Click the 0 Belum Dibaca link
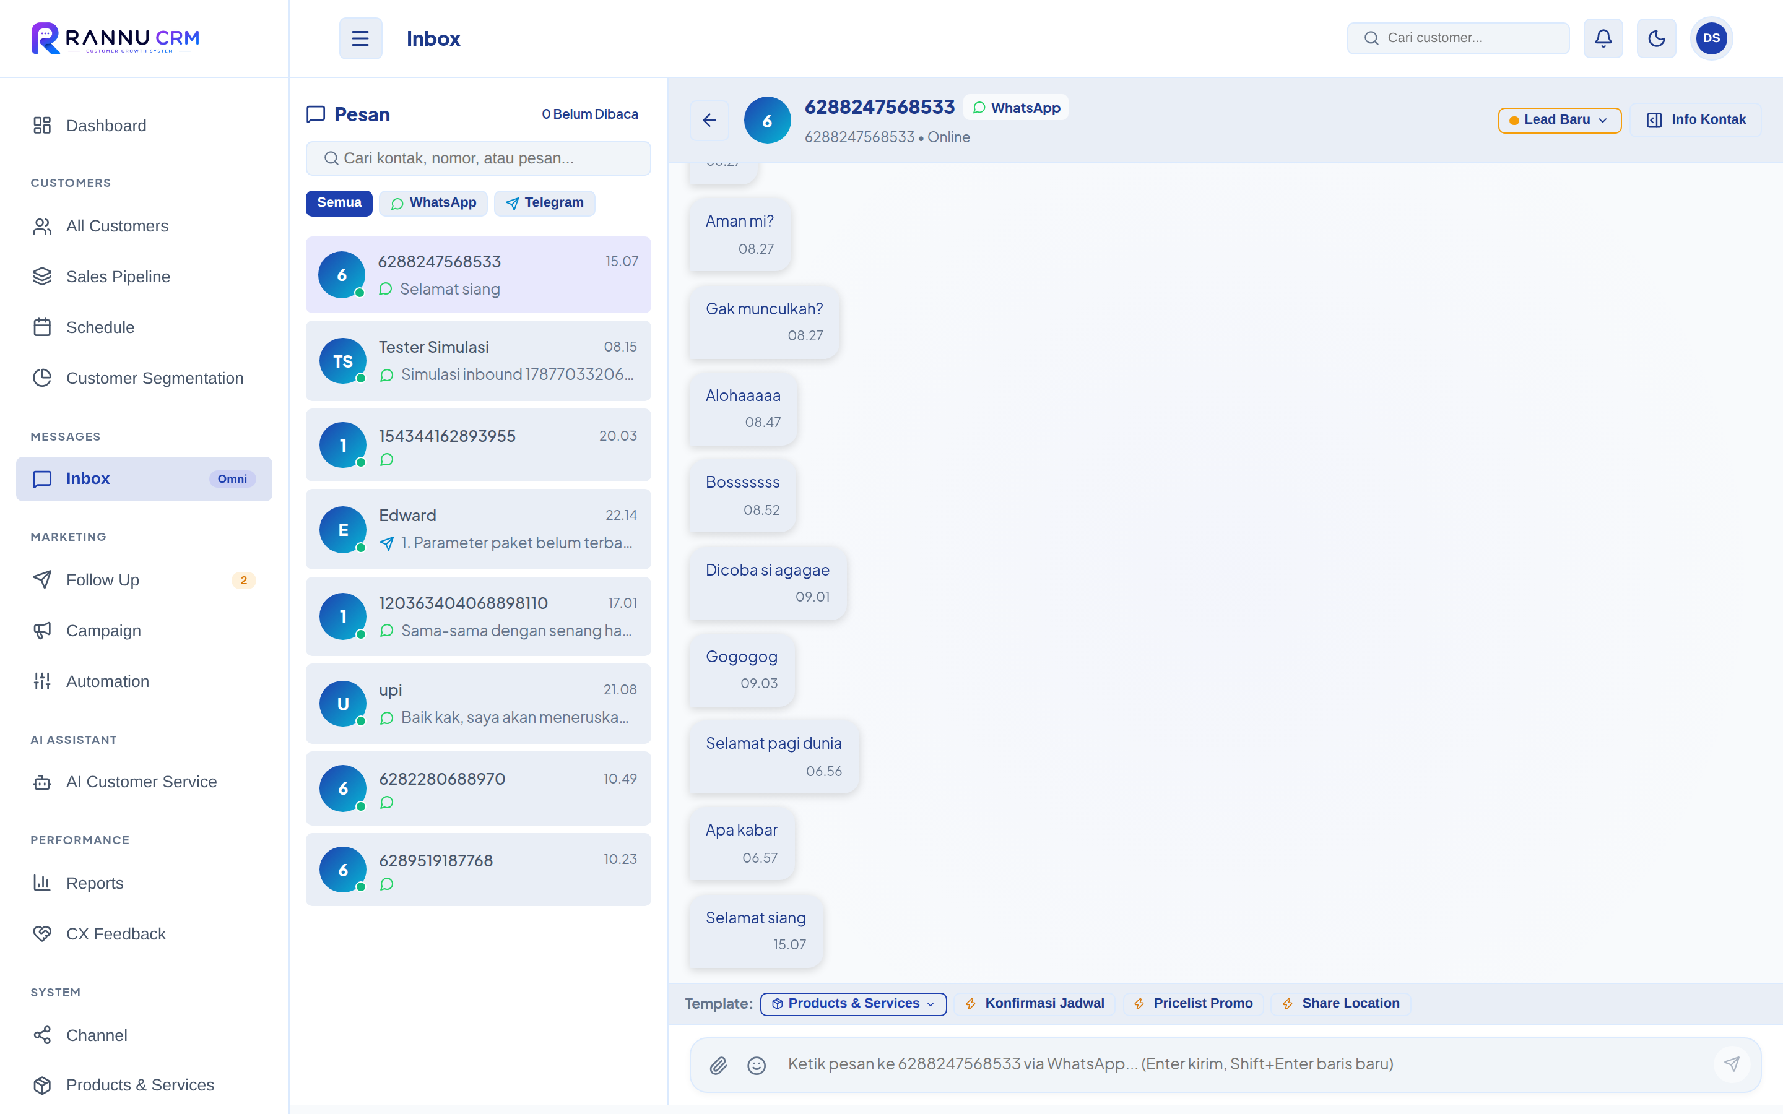Screen dimensions: 1783x1114 click(589, 114)
